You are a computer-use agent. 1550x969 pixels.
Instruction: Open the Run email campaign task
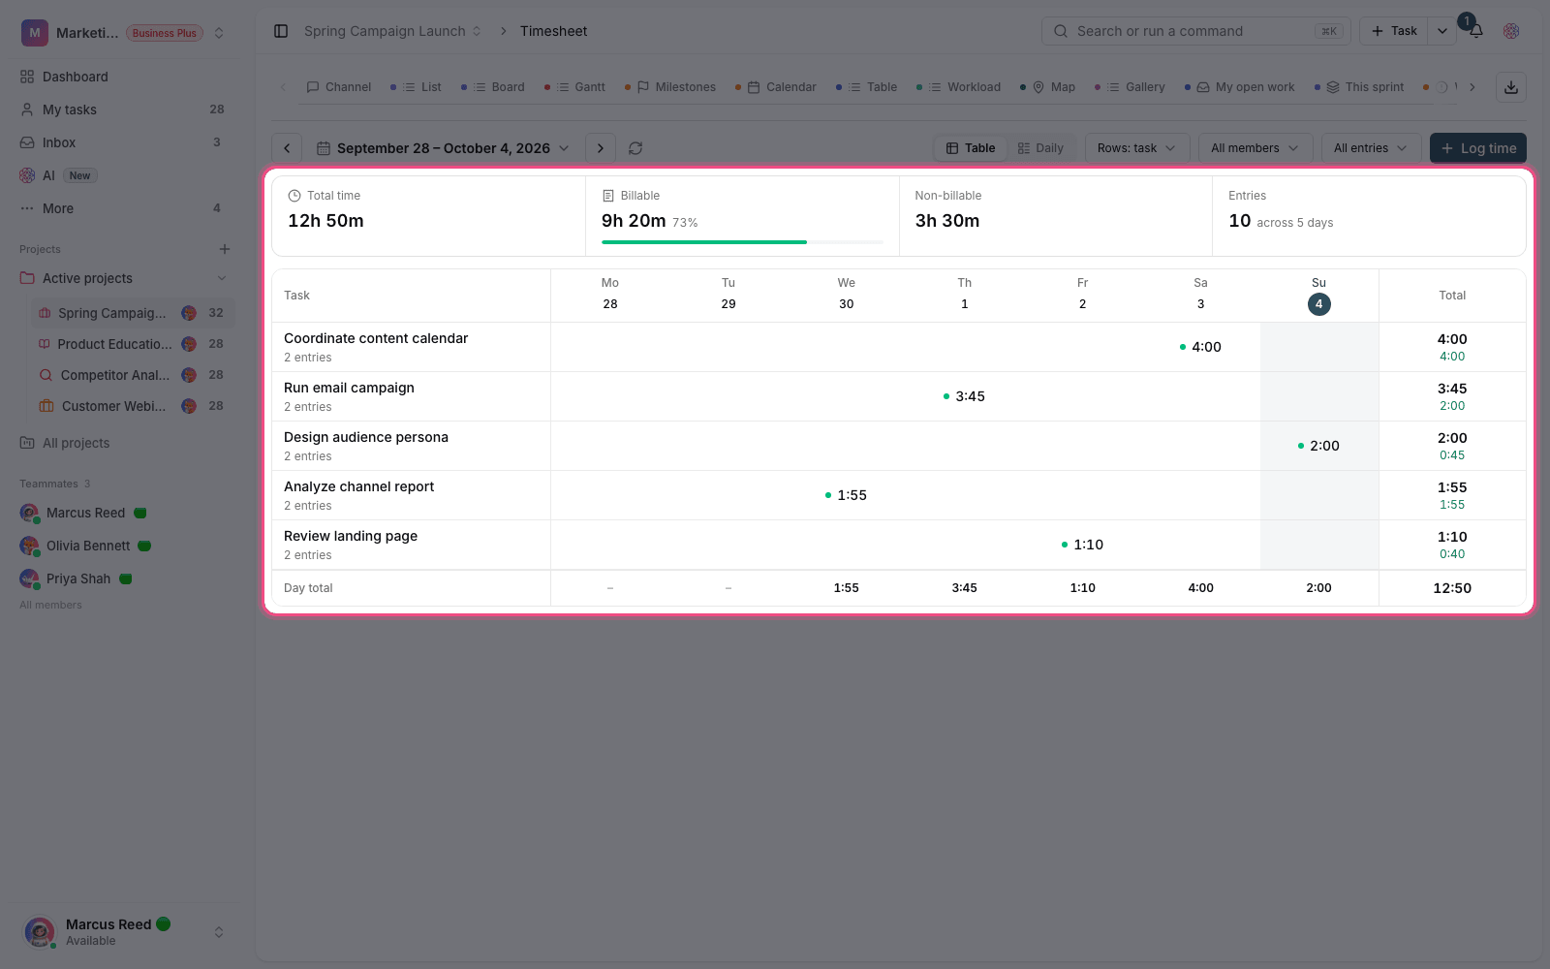click(349, 388)
